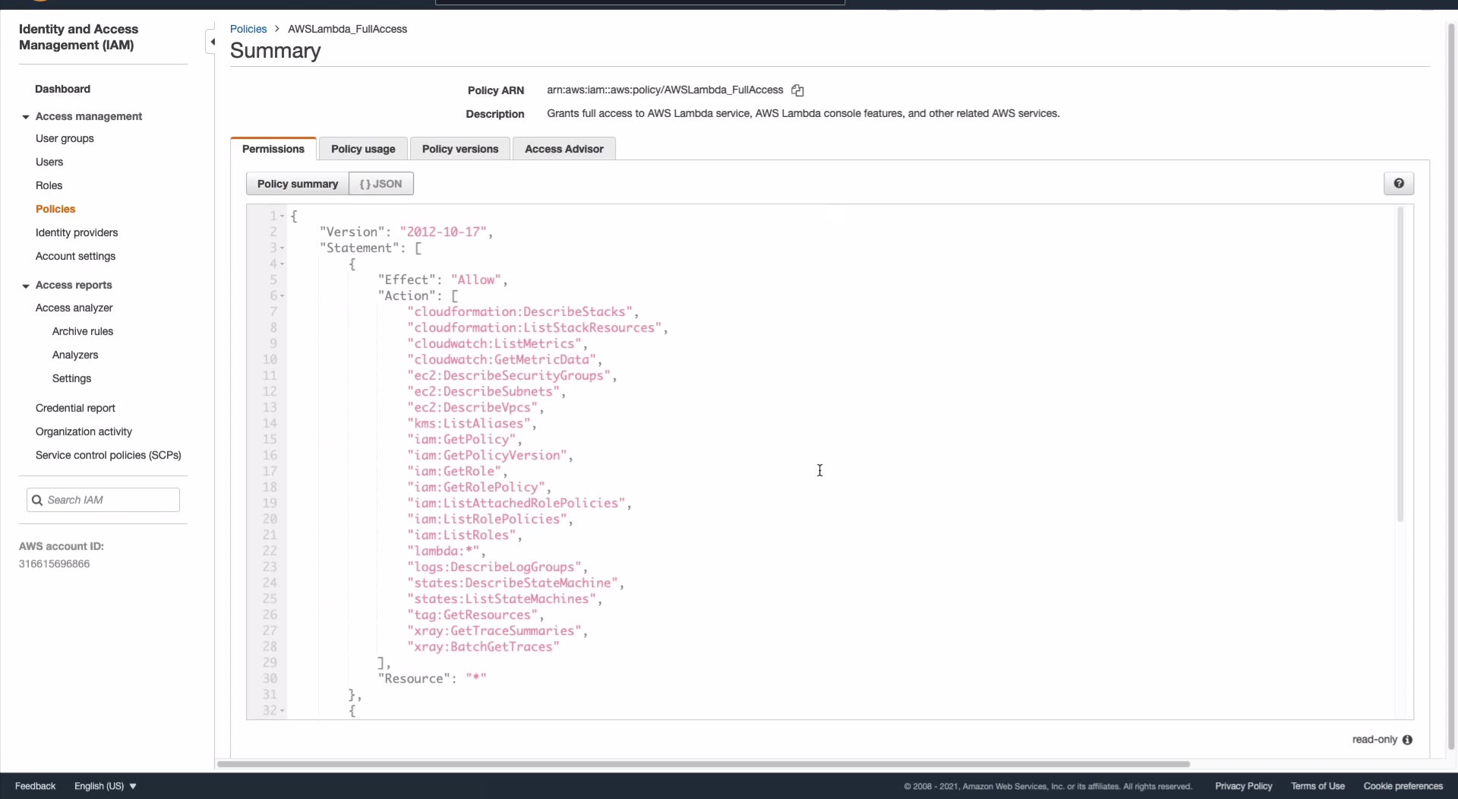Open the IAM Dashboard
The image size is (1458, 799).
point(63,89)
